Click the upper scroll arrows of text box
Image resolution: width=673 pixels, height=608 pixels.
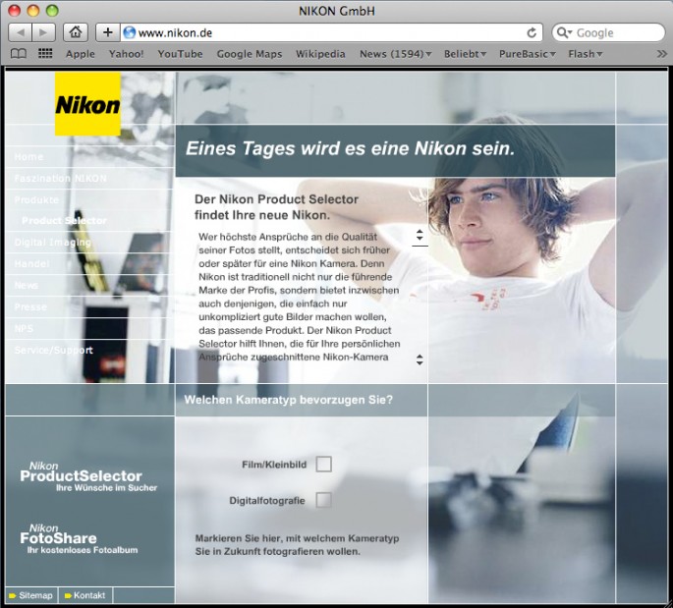(x=420, y=235)
